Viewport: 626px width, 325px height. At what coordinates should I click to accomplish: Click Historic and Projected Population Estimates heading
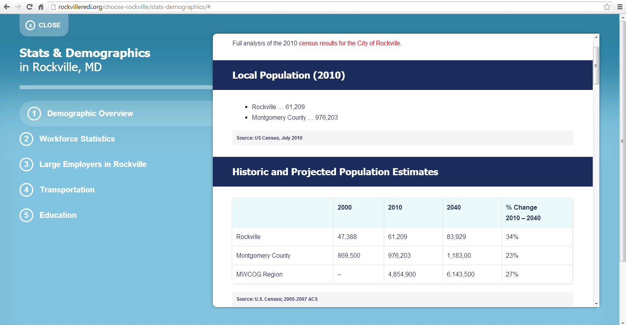(x=335, y=172)
